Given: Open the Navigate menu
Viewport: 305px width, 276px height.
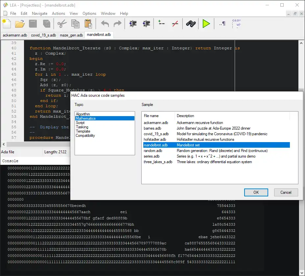Looking at the screenshot, I should coord(39,13).
